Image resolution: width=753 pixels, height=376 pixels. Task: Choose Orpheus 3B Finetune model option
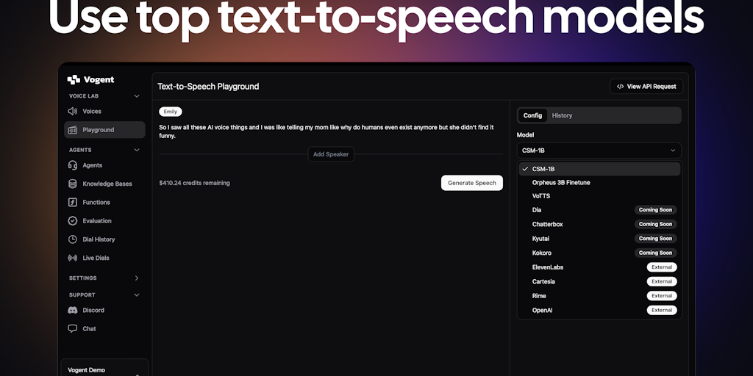pos(560,182)
